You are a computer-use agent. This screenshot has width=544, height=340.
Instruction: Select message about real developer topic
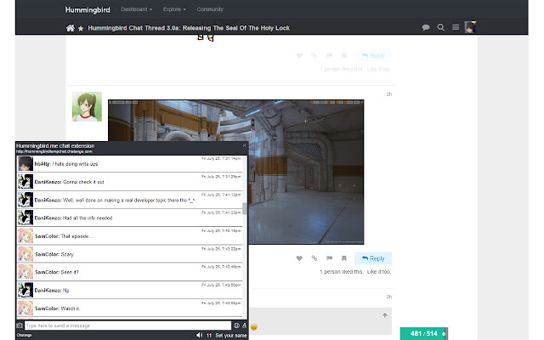tap(130, 200)
